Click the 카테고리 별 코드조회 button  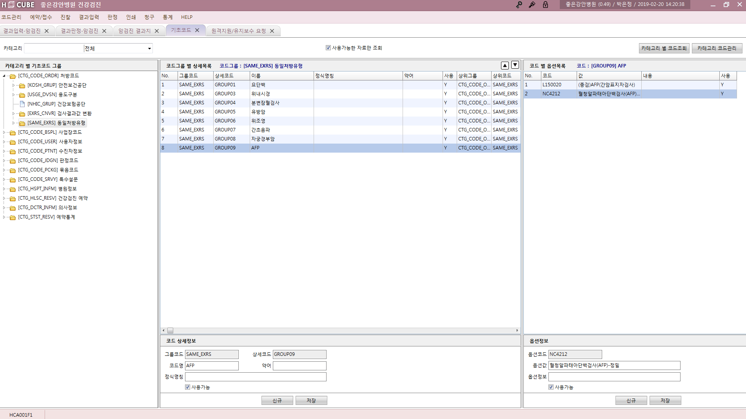pyautogui.click(x=664, y=48)
